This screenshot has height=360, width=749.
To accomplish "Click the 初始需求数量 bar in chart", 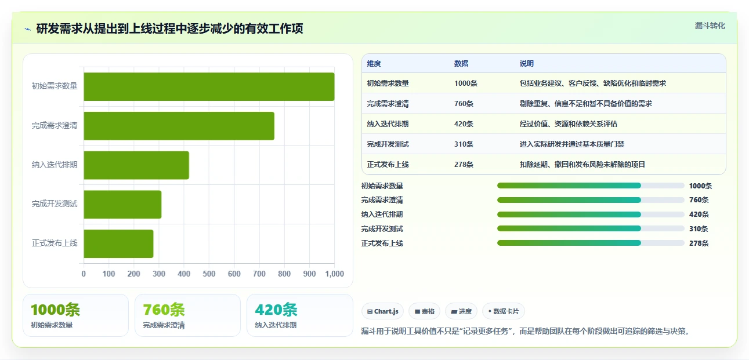I will pos(209,86).
